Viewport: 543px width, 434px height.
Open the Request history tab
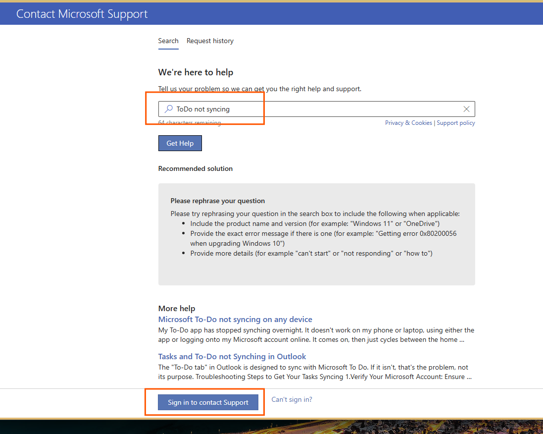pos(210,41)
